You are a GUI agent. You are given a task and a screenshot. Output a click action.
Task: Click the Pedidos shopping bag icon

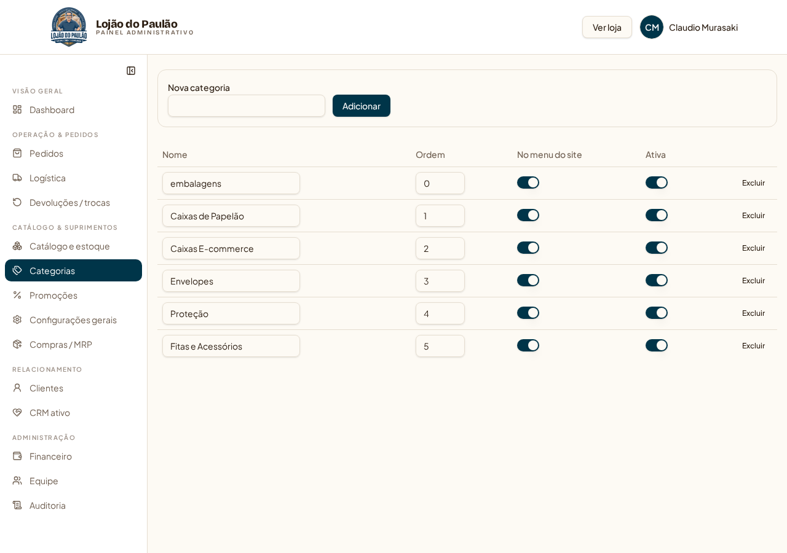17,153
